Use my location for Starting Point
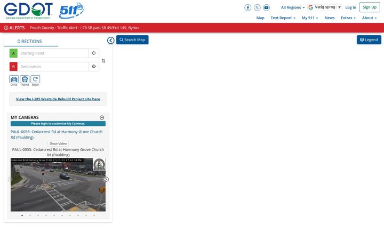The height and width of the screenshot is (240, 384). tap(94, 53)
